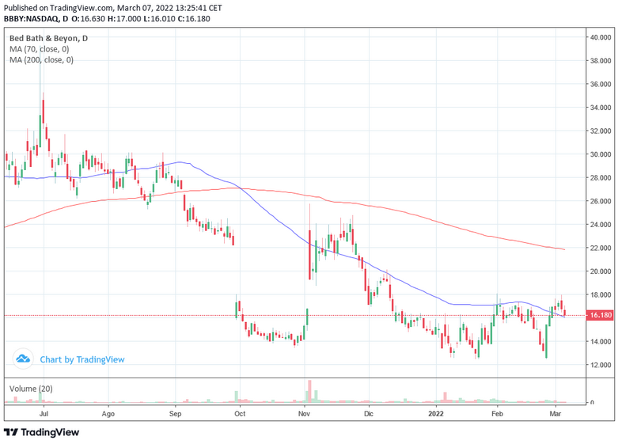
Task: Click the 'Ago' time axis label
Action: [x=108, y=414]
